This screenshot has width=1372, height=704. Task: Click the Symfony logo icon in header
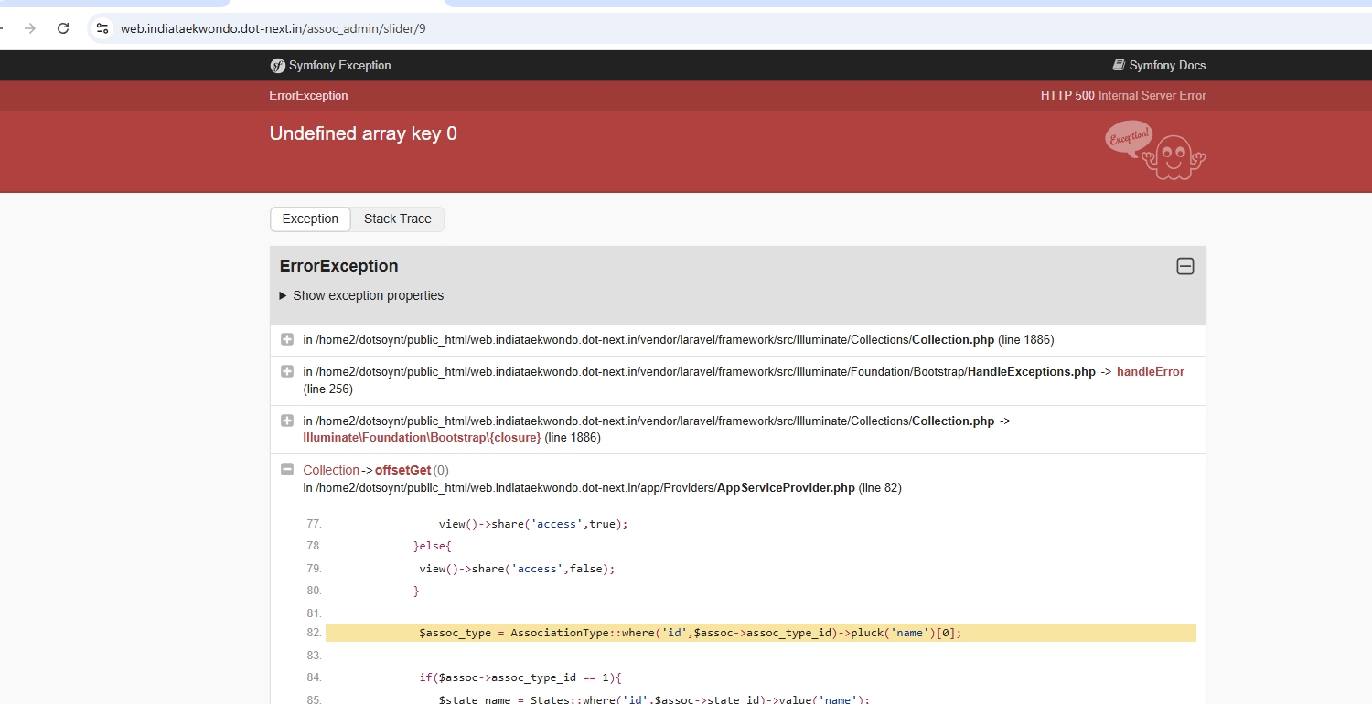[x=277, y=66]
